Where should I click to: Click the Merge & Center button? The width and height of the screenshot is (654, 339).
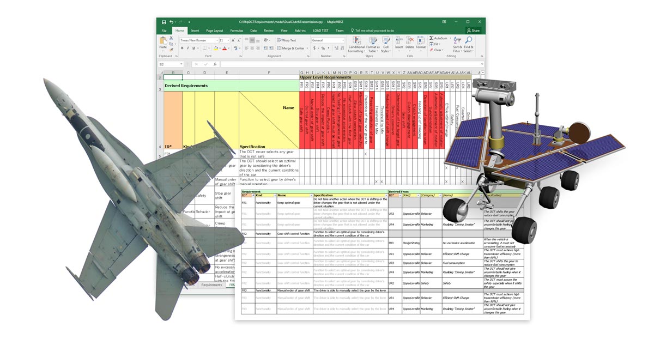[x=292, y=49]
